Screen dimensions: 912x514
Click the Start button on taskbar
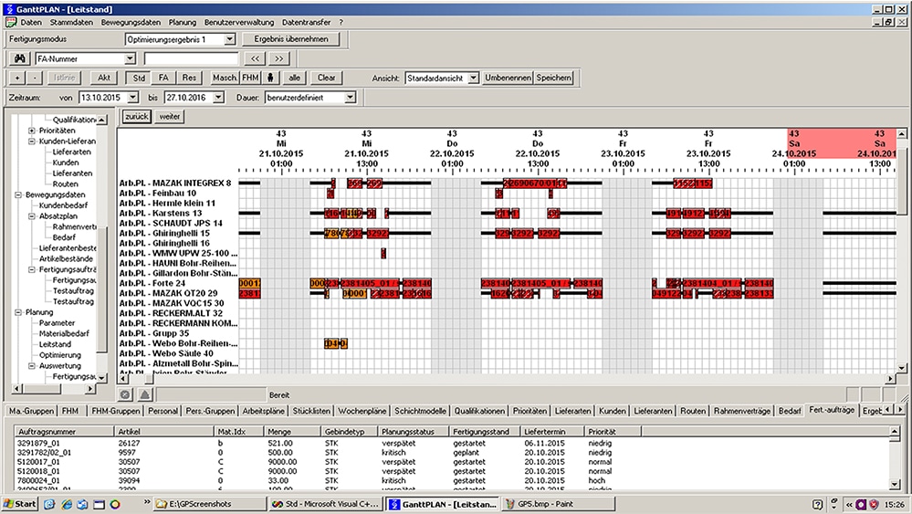[20, 504]
